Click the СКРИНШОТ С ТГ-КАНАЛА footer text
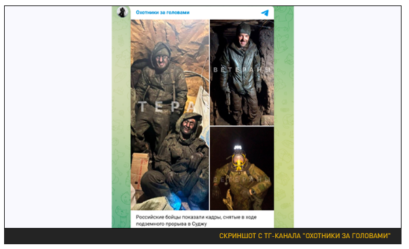Viewport: 409px width, 249px height. click(304, 236)
